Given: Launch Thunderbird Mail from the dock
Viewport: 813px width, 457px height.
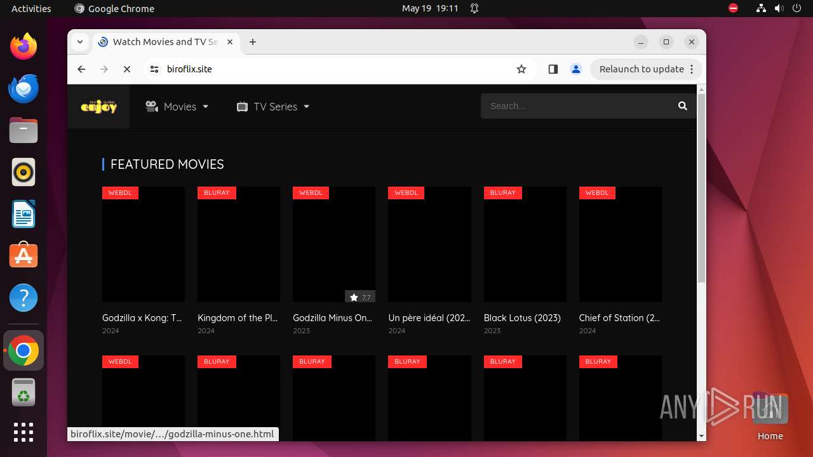Looking at the screenshot, I should 24,88.
